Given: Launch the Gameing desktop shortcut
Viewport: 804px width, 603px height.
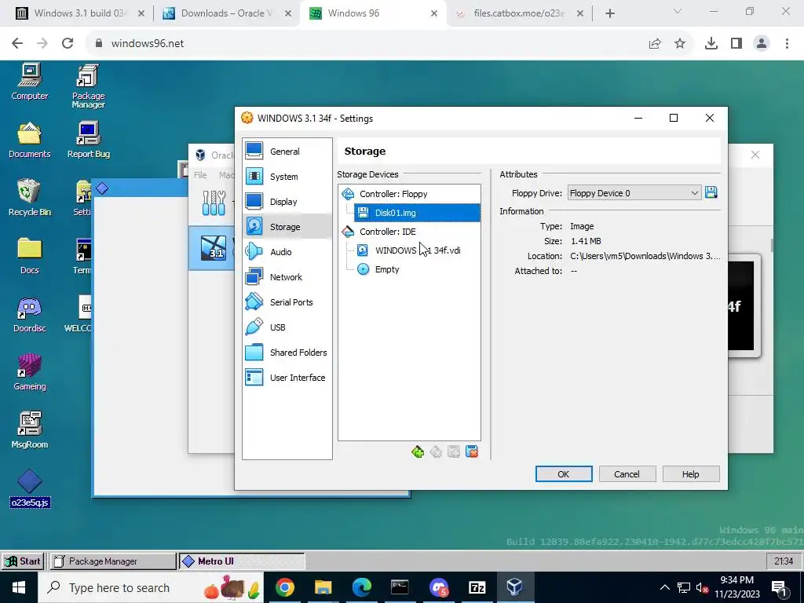Looking at the screenshot, I should 29,372.
